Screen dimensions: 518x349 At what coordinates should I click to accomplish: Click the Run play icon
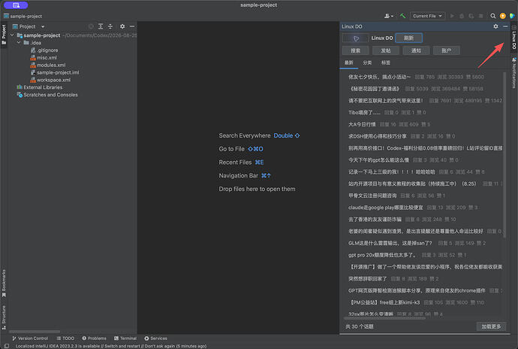[452, 16]
